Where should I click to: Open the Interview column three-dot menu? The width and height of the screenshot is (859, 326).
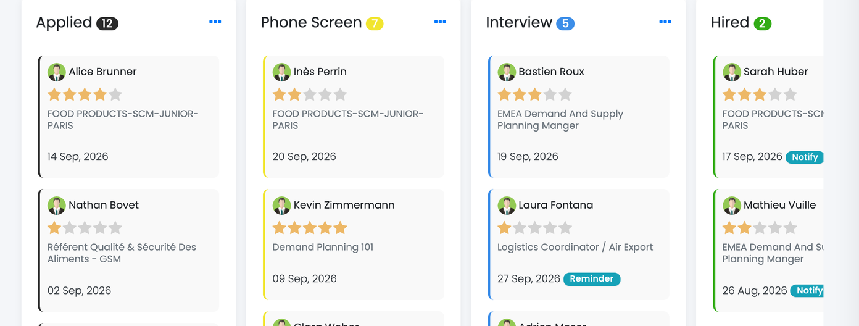pos(665,22)
